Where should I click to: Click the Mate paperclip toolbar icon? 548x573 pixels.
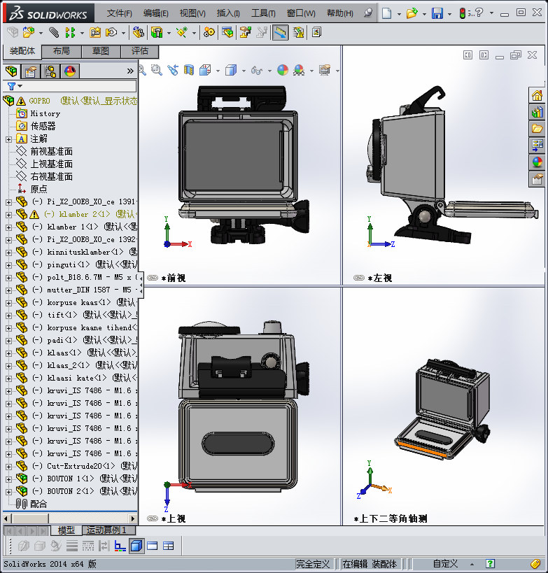(x=54, y=32)
